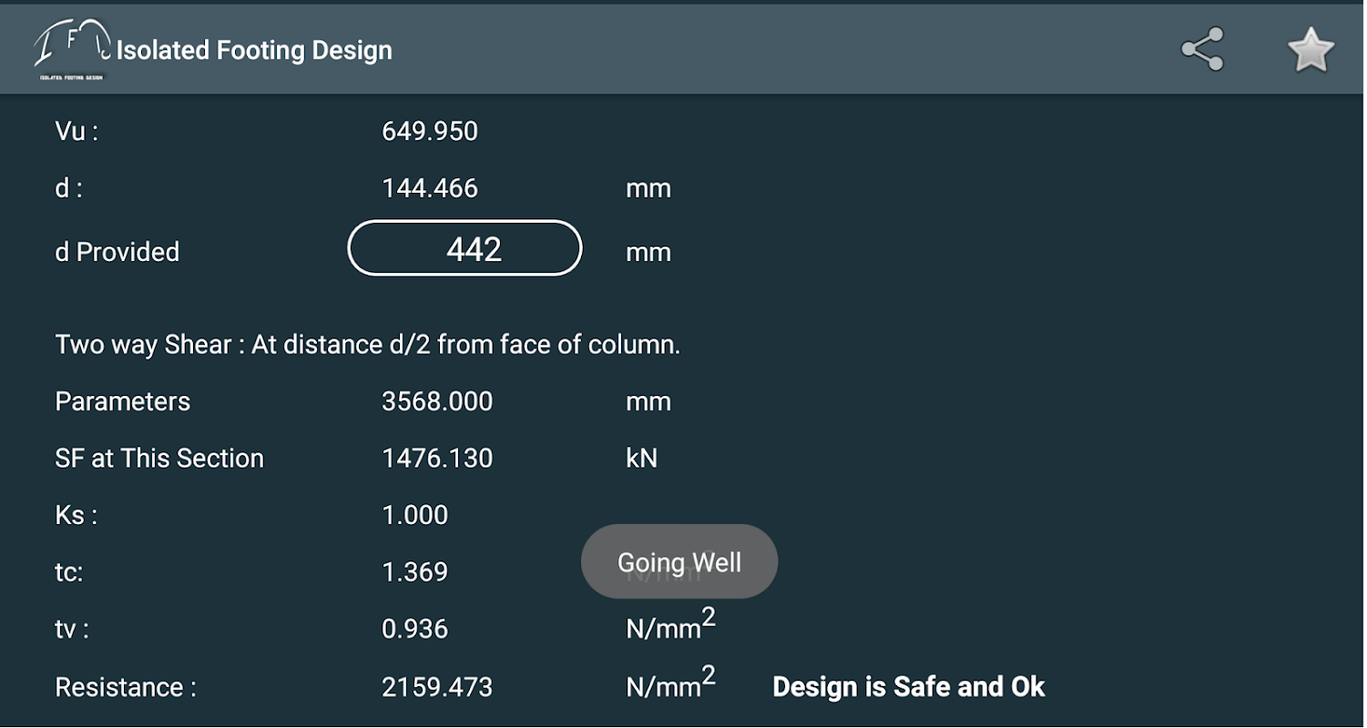Tap the Isolated Footing Design title
Viewport: 1367px width, 728px height.
click(255, 50)
